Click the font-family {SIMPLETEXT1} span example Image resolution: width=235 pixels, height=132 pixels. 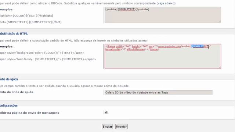48,59
